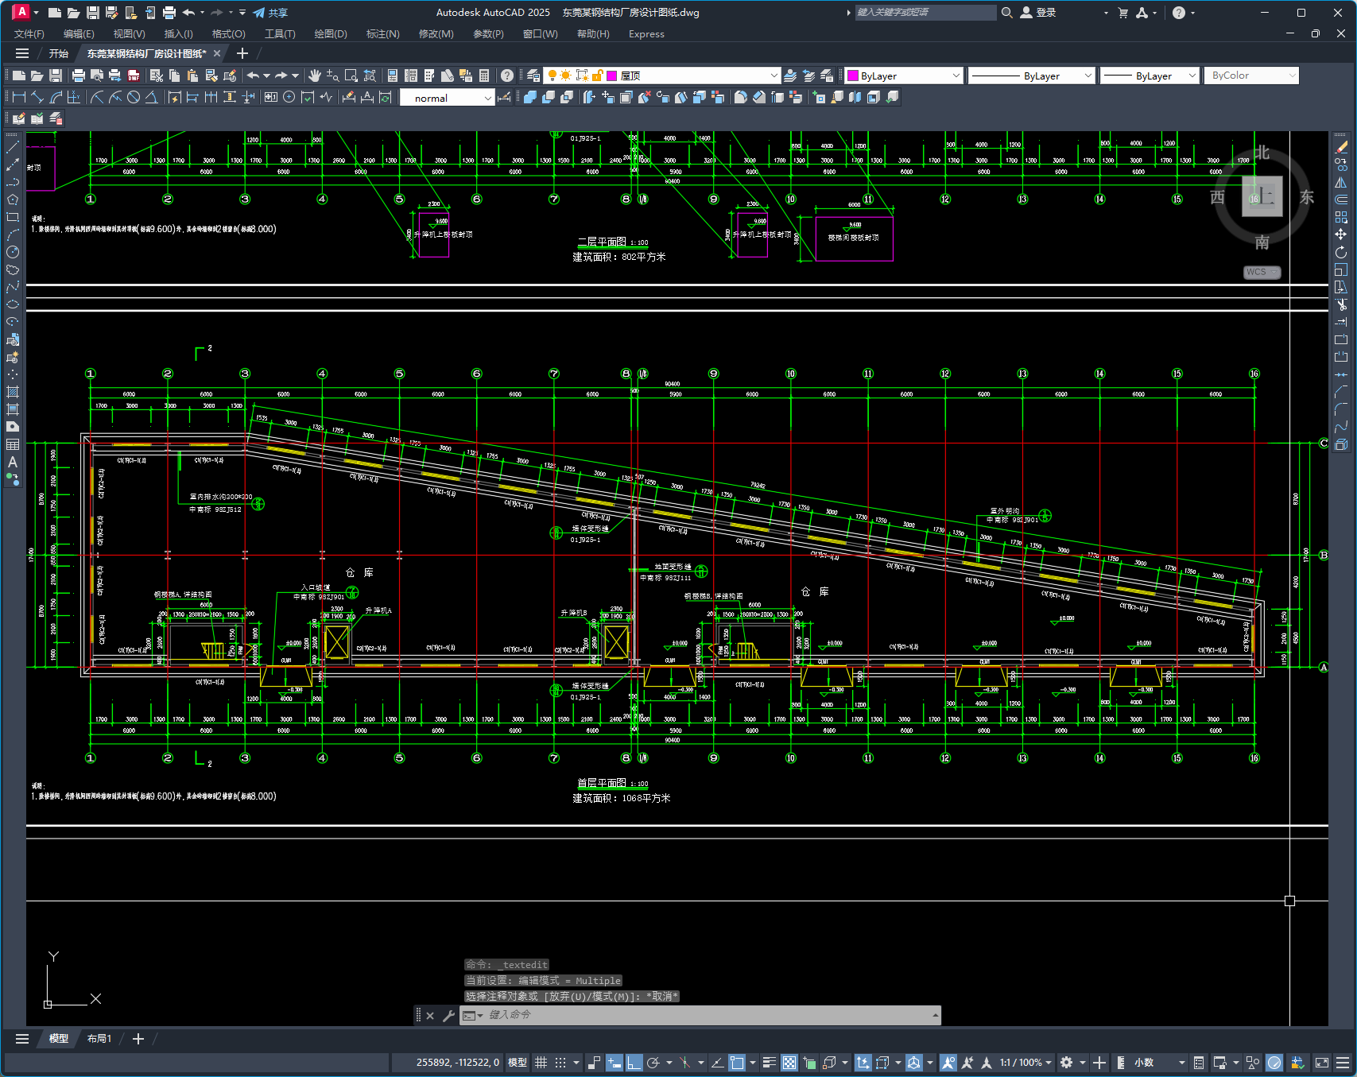
Task: Click the Zoom Window icon
Action: [351, 76]
